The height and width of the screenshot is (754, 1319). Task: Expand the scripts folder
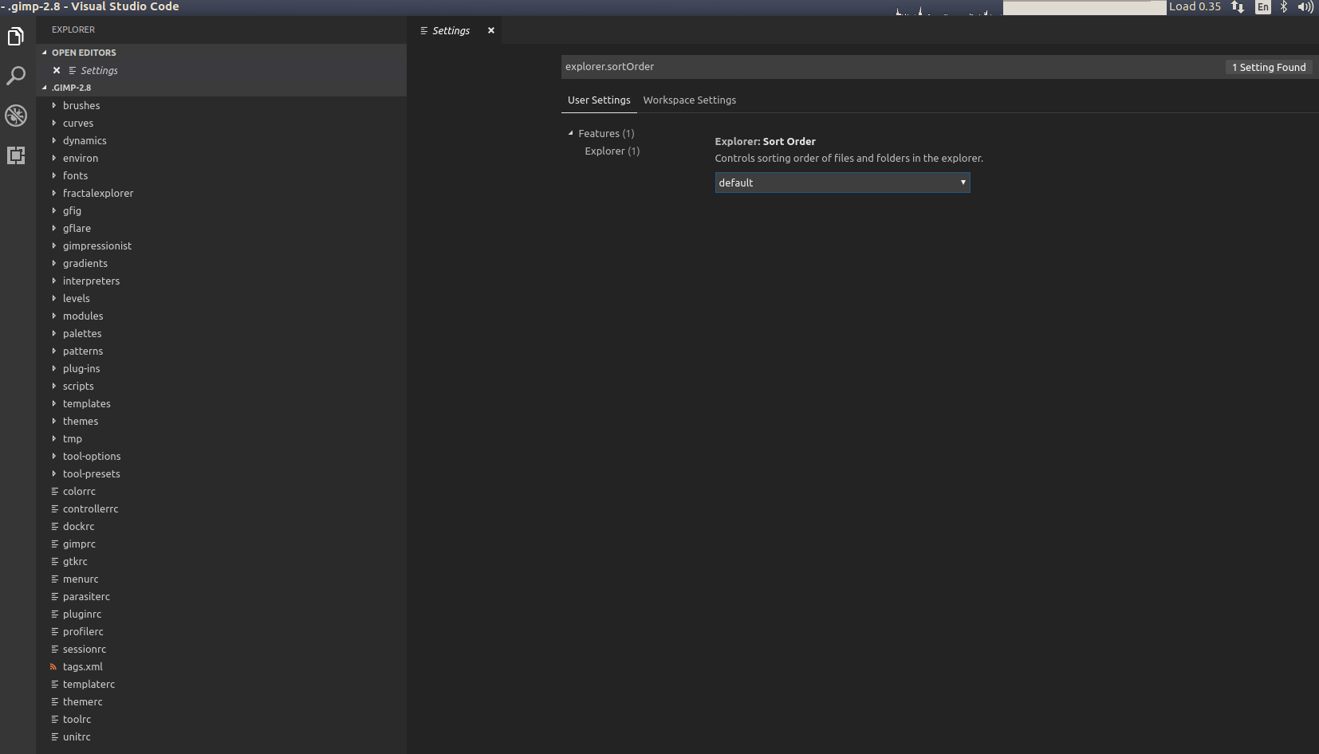[x=222, y=386]
